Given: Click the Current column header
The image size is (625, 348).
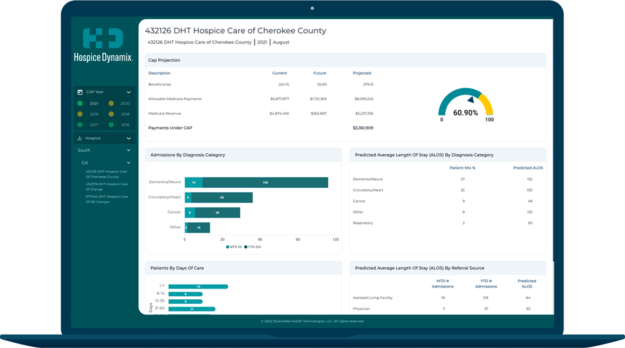Looking at the screenshot, I should [x=280, y=73].
